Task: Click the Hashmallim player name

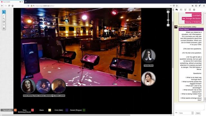Action: click(7, 110)
